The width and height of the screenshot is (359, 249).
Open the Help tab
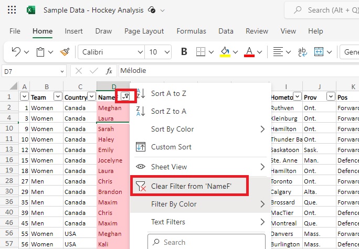click(315, 31)
